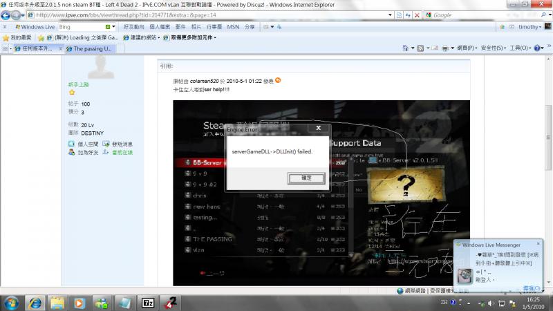
Task: Open the 安全性(S) menu
Action: (494, 48)
